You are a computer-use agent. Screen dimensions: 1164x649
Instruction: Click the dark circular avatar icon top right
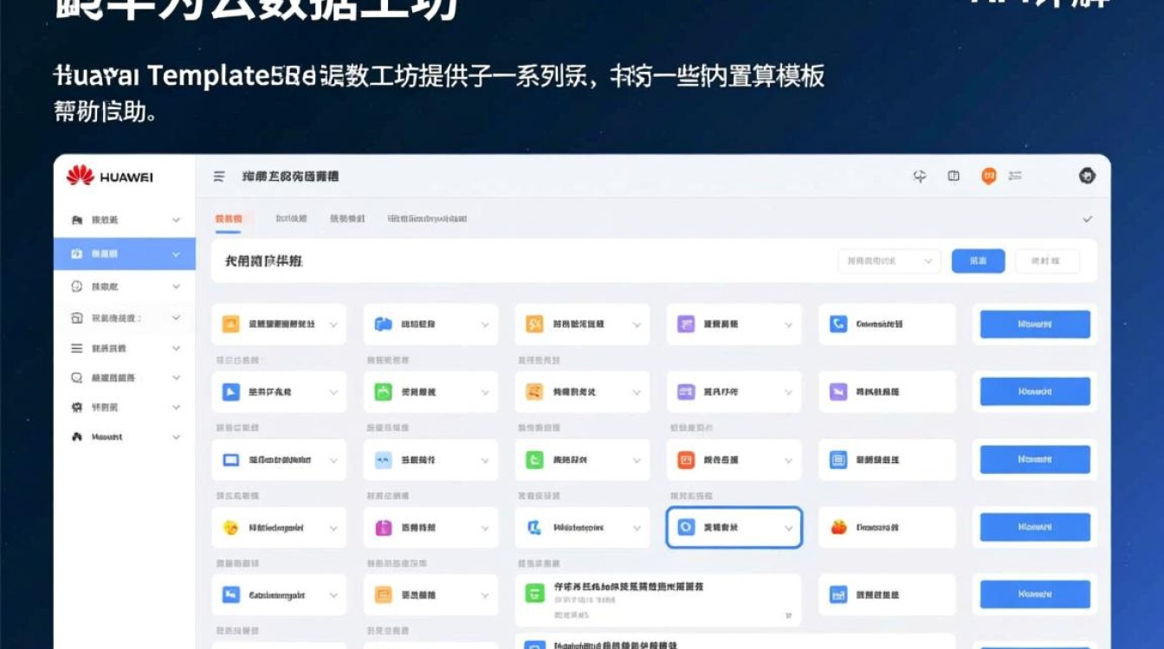[1087, 176]
